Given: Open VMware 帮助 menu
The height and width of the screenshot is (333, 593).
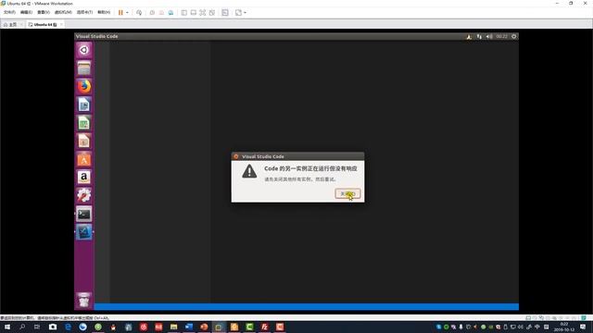Looking at the screenshot, I should 104,12.
